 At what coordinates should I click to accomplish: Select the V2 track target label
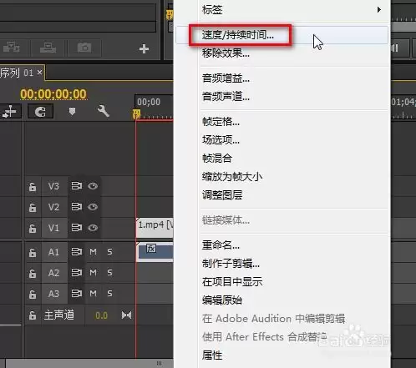[53, 207]
